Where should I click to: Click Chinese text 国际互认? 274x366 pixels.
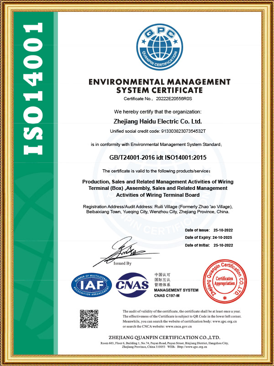(x=163, y=280)
